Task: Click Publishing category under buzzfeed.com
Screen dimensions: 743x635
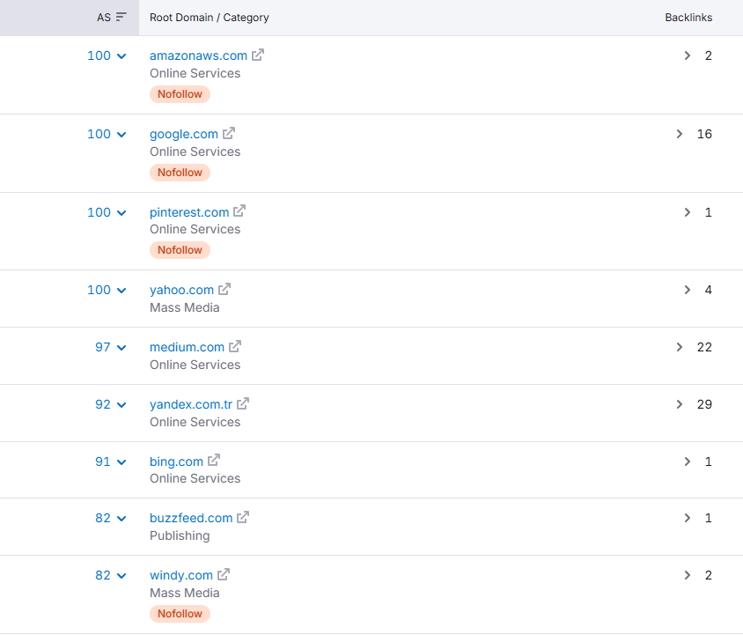Action: click(180, 535)
